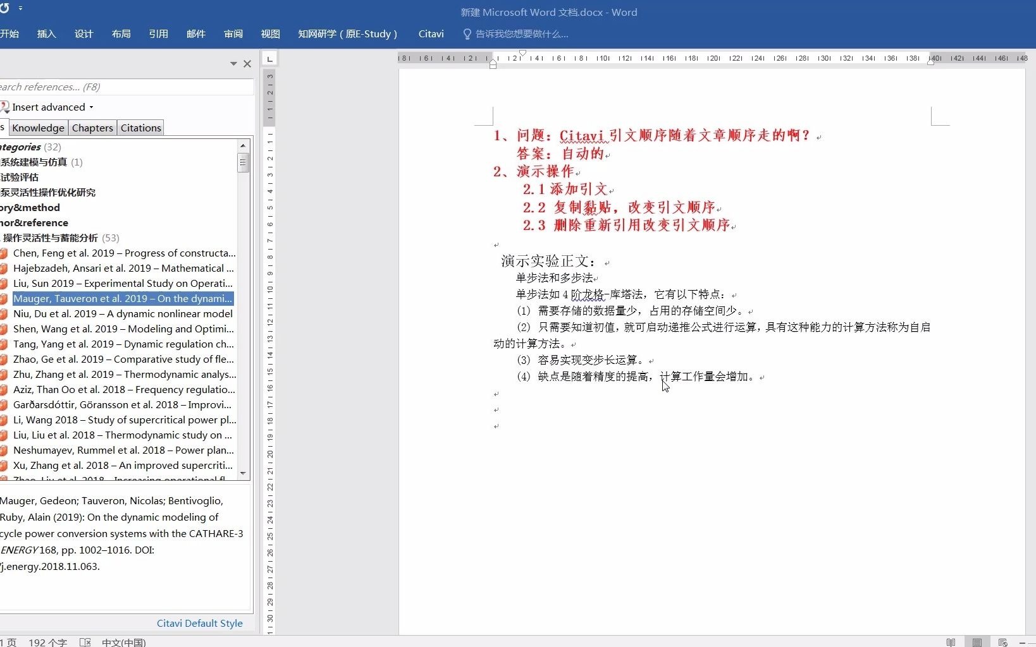
Task: Click book icon beside Li, Wang 2018 reference
Action: 4,420
